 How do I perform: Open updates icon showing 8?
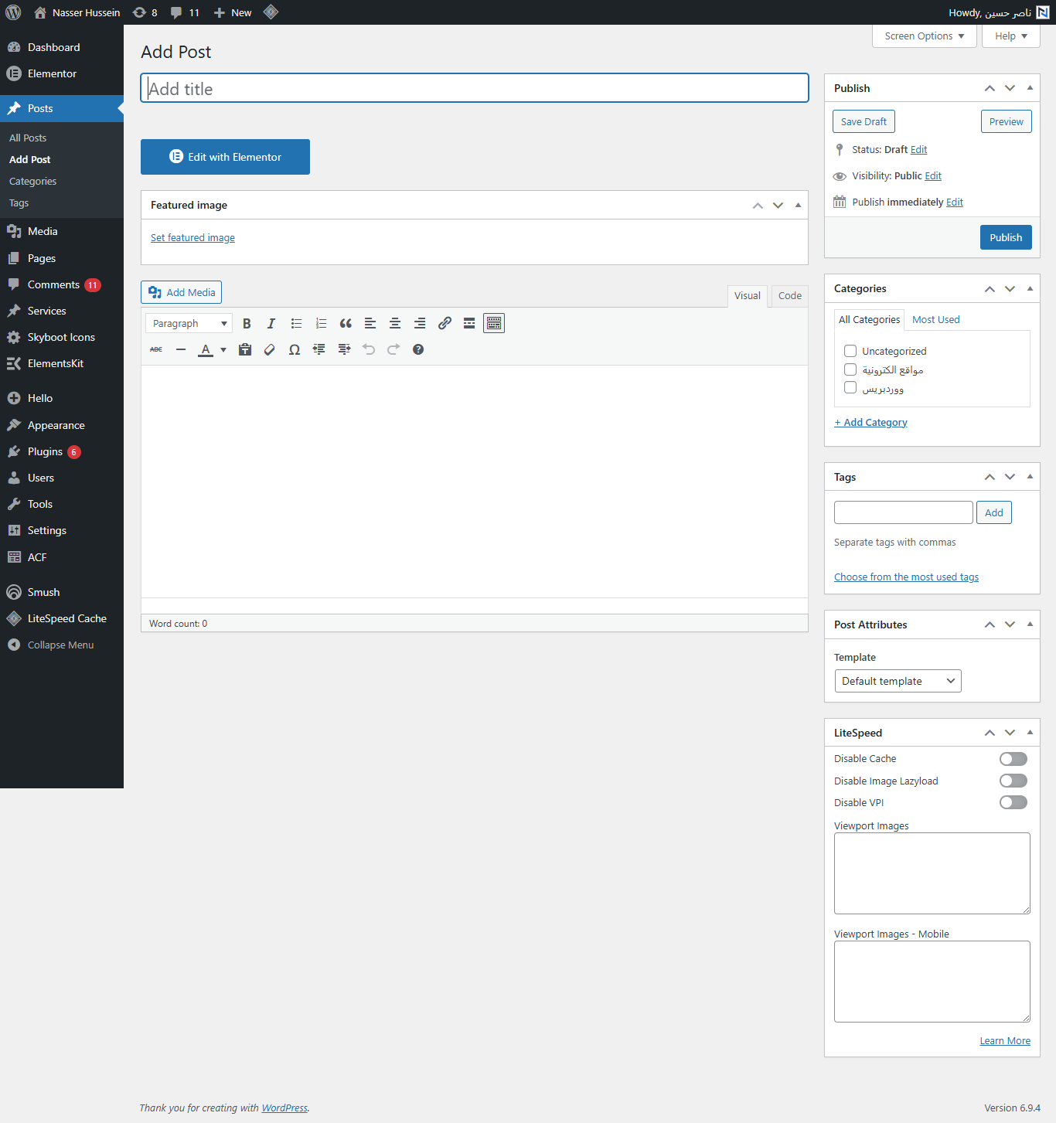pyautogui.click(x=145, y=12)
